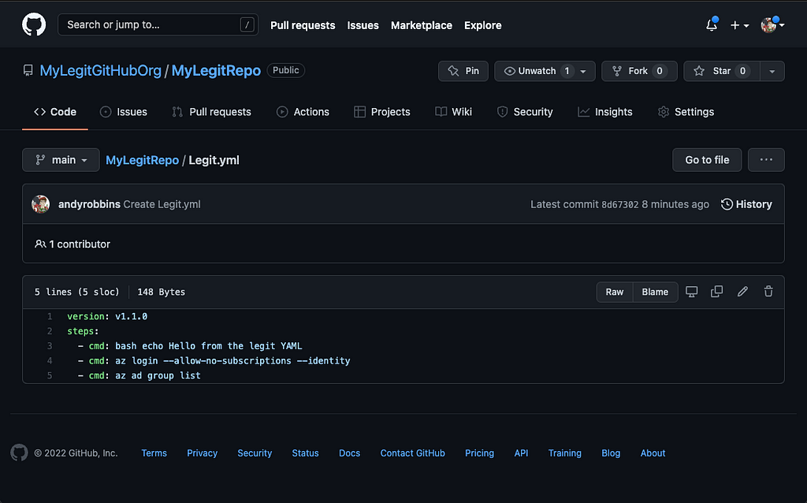Click the slash shortcut key icon in search
Viewport: 807px width, 503px height.
point(247,24)
